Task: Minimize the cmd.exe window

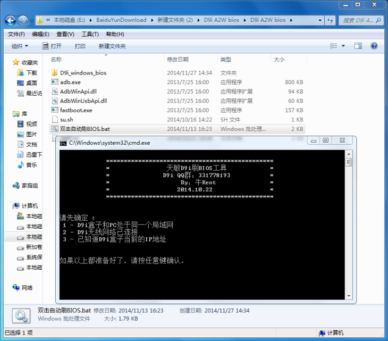Action: pyautogui.click(x=314, y=140)
